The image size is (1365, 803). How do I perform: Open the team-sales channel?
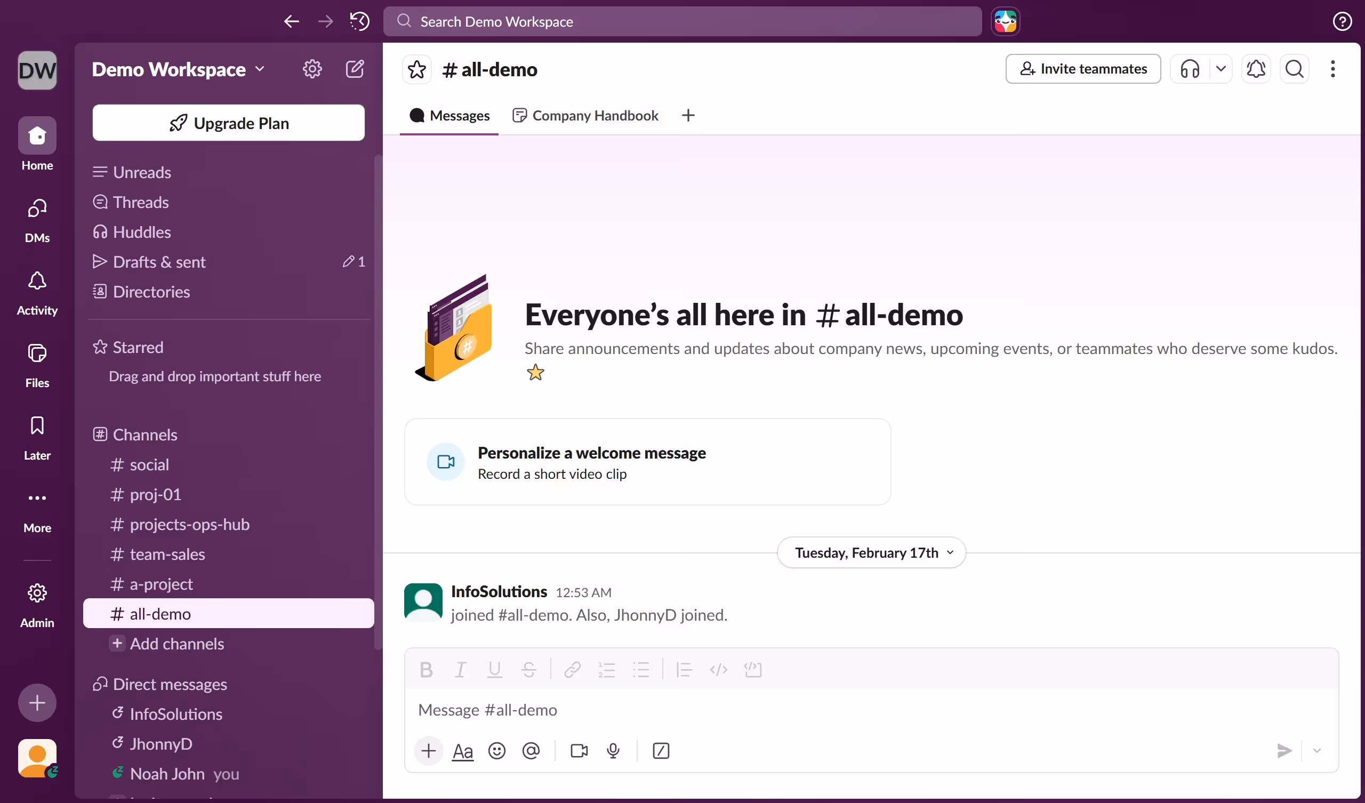[229, 554]
